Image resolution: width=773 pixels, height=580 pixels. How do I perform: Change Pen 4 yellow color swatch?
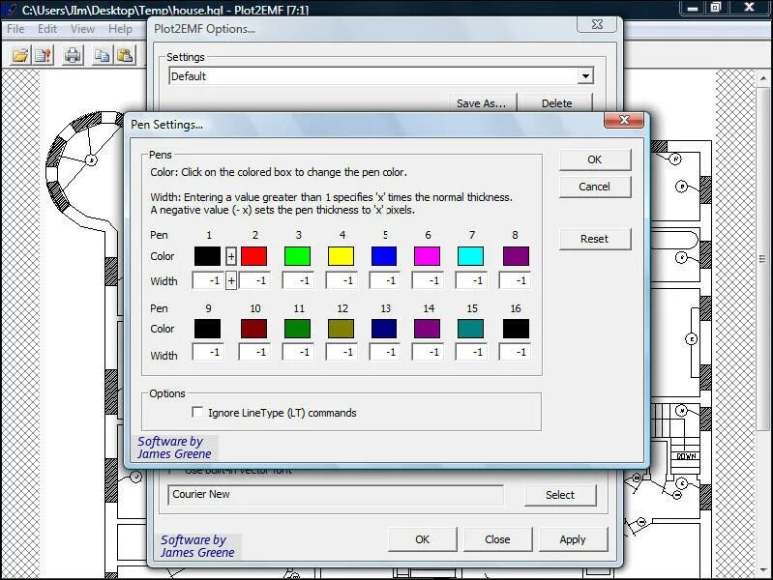pos(342,256)
